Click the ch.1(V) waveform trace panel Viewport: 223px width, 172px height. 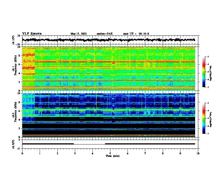tap(110, 40)
